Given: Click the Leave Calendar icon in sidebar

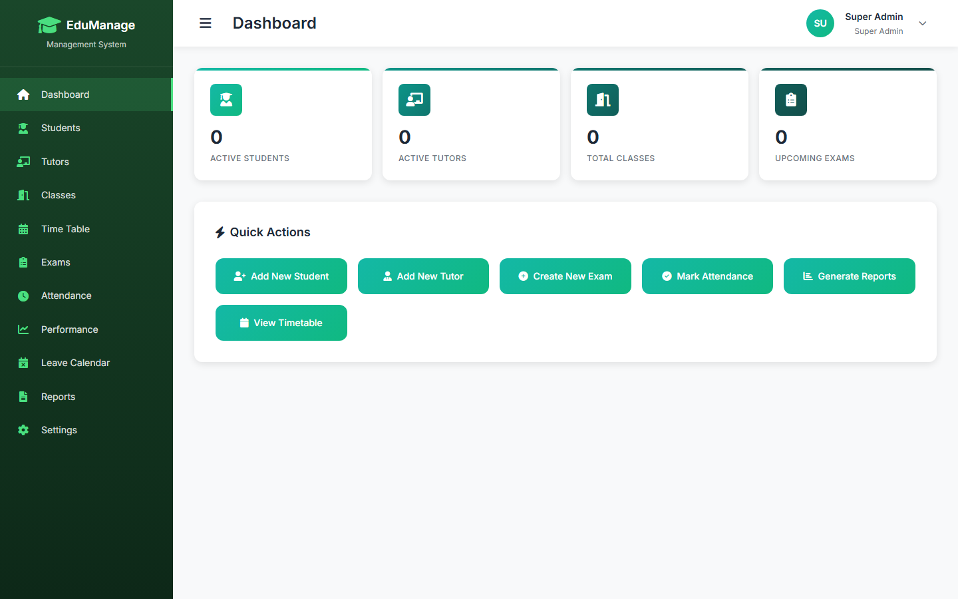Looking at the screenshot, I should point(23,363).
